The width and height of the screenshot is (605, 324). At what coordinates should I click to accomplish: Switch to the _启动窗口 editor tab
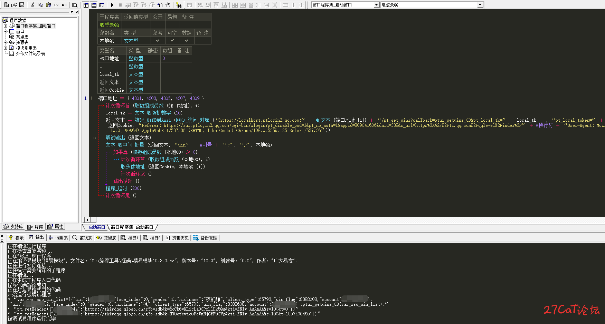96,227
